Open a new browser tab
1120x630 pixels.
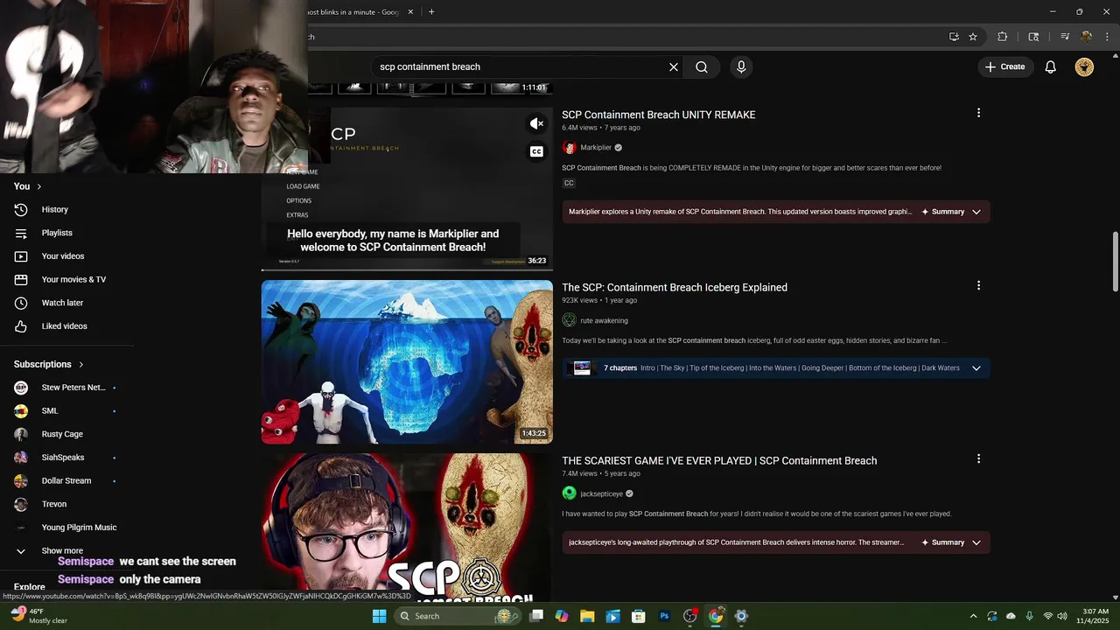coord(431,12)
